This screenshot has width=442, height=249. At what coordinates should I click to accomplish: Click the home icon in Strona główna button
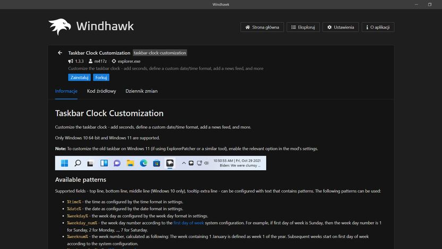tap(248, 27)
